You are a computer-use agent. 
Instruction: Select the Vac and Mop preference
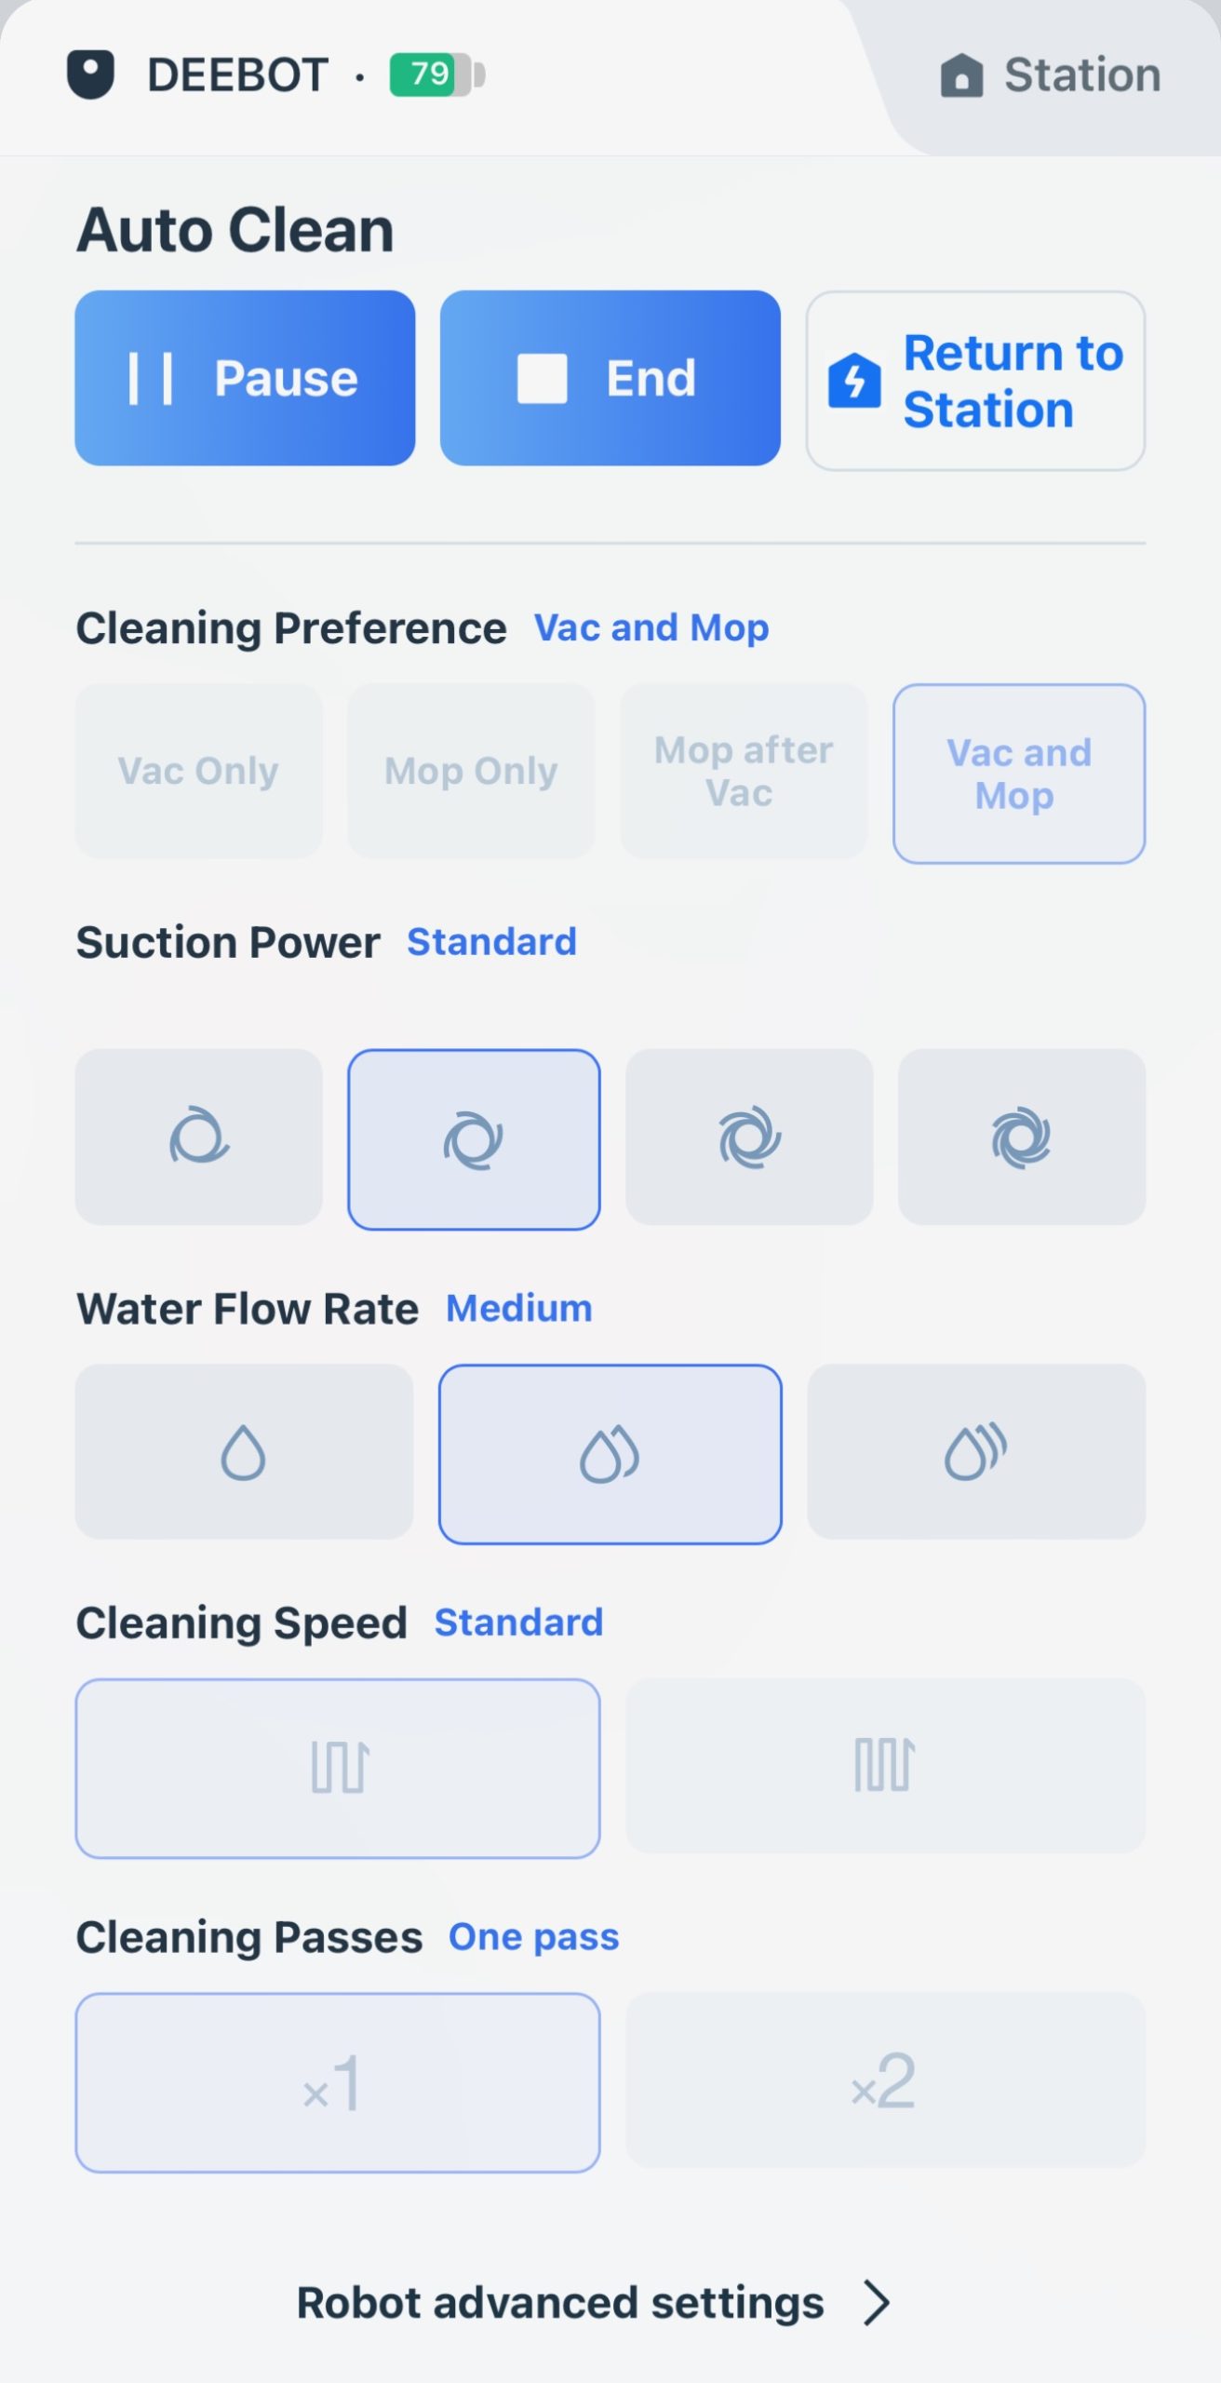tap(1018, 773)
